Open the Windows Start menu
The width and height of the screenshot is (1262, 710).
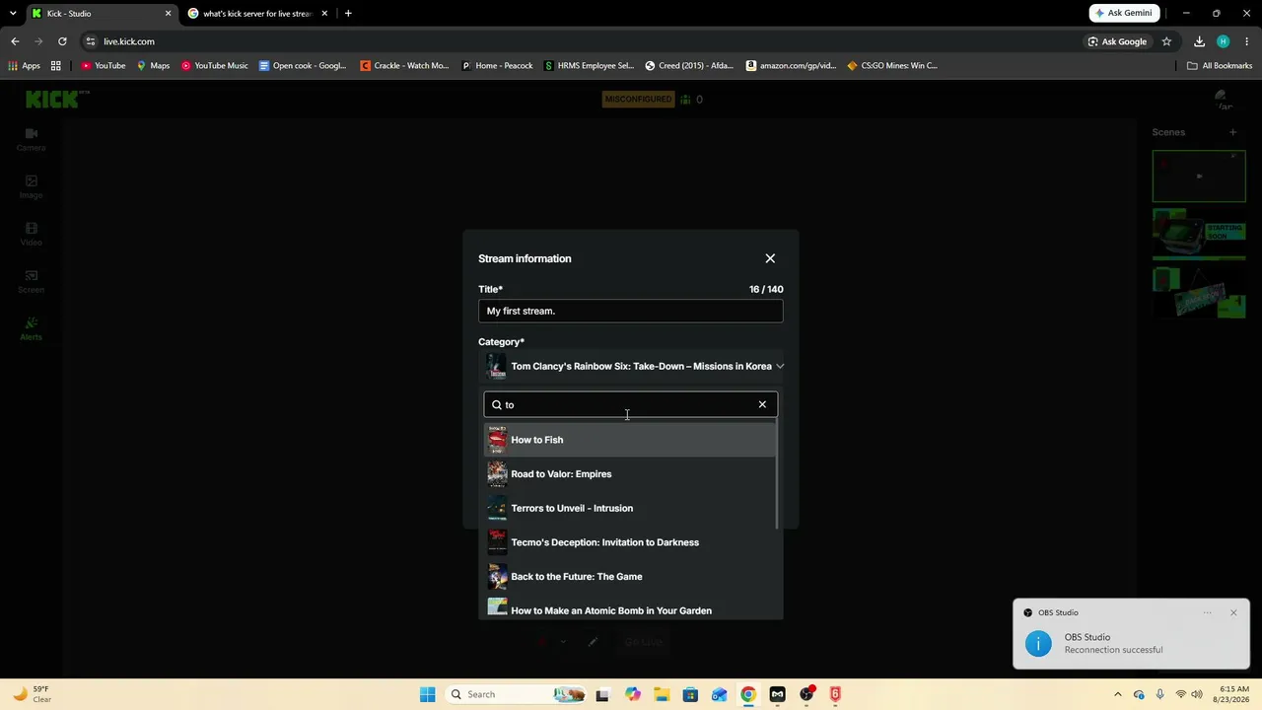tap(427, 694)
